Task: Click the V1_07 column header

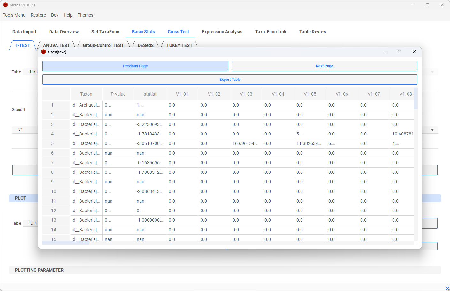Action: 374,94
